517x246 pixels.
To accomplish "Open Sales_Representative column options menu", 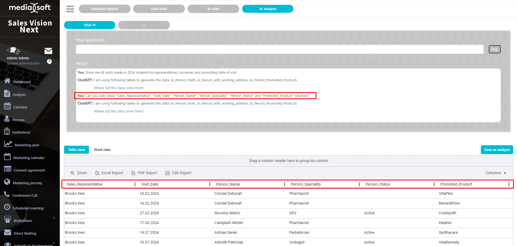I will tap(135, 184).
